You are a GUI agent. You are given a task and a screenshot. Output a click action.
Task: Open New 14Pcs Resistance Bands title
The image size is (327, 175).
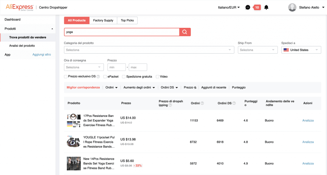pyautogui.click(x=99, y=164)
